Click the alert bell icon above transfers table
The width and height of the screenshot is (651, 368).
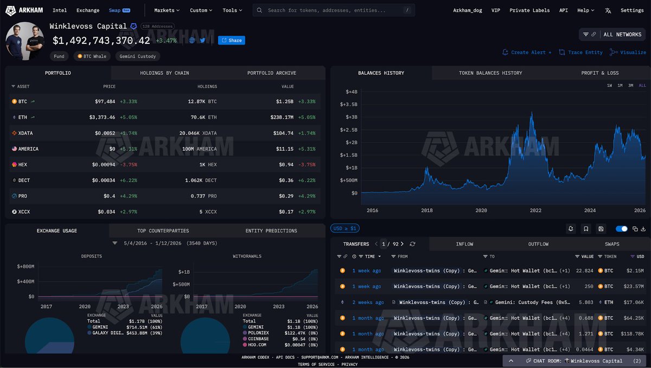click(571, 229)
